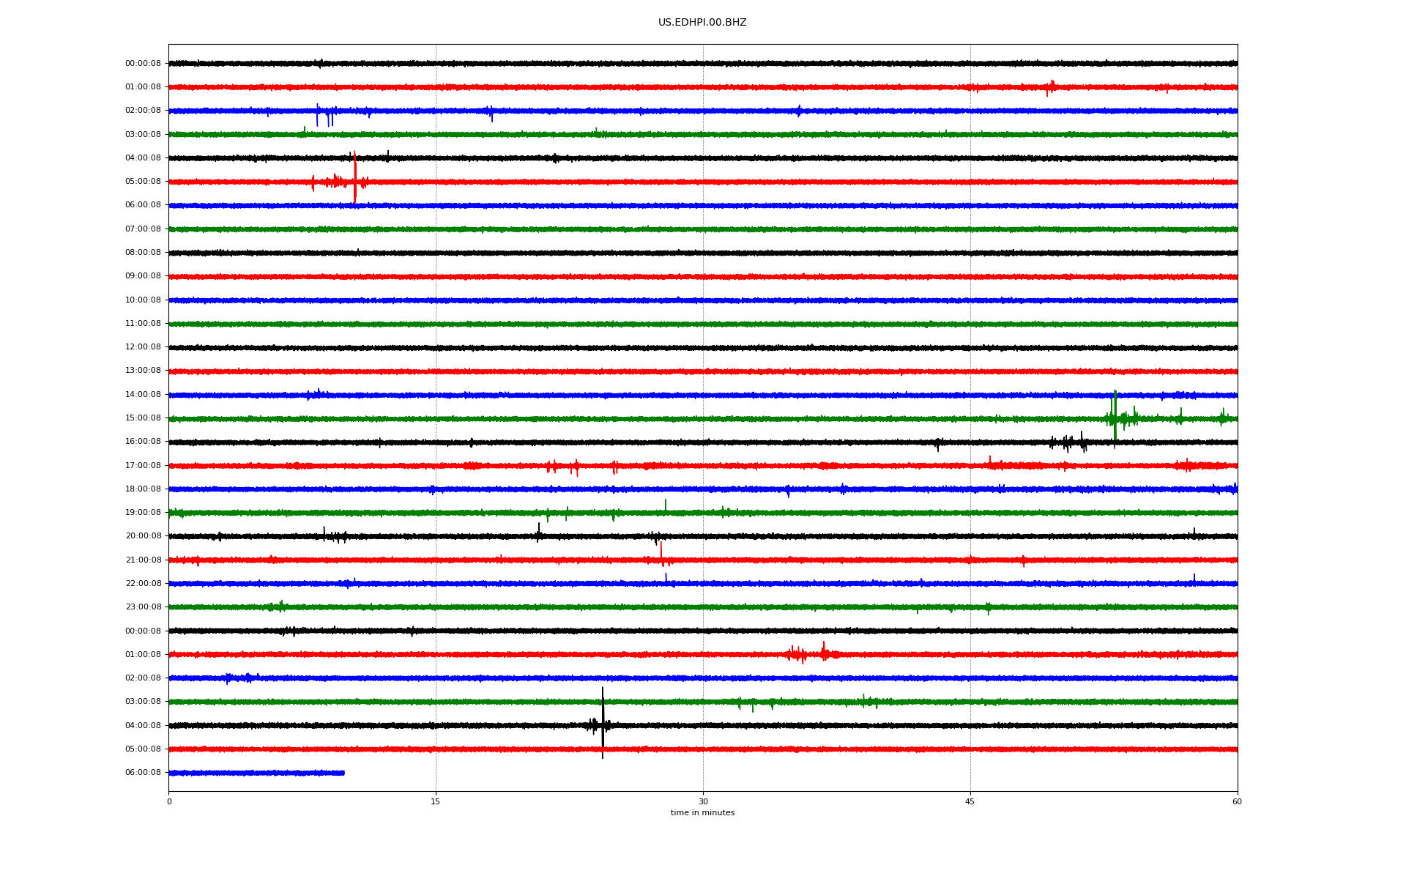Screen dimensions: 1406x879
Task: Click the 23:00:08 green trace label
Action: pos(143,607)
